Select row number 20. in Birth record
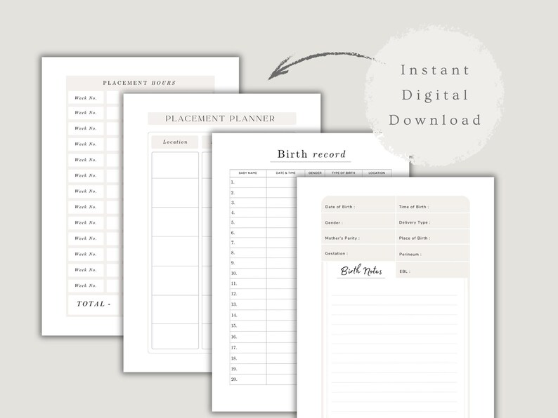 point(234,379)
